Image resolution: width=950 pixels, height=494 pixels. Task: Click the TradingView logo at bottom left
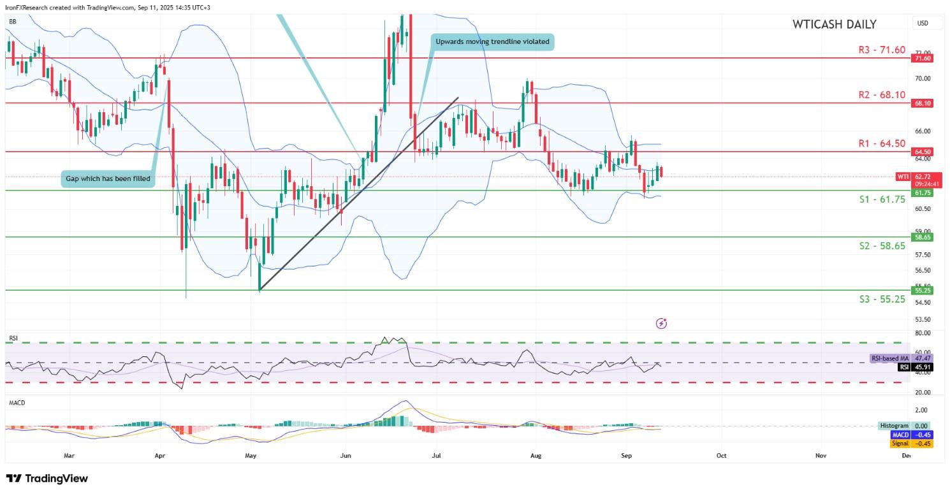[47, 478]
